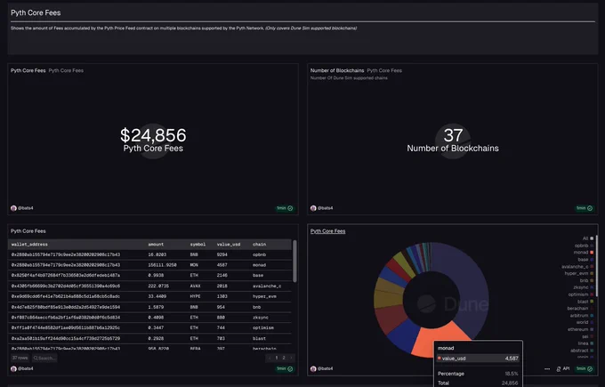This screenshot has width=605, height=387.
Task: Click the HYPE symbol cell
Action: click(x=195, y=296)
